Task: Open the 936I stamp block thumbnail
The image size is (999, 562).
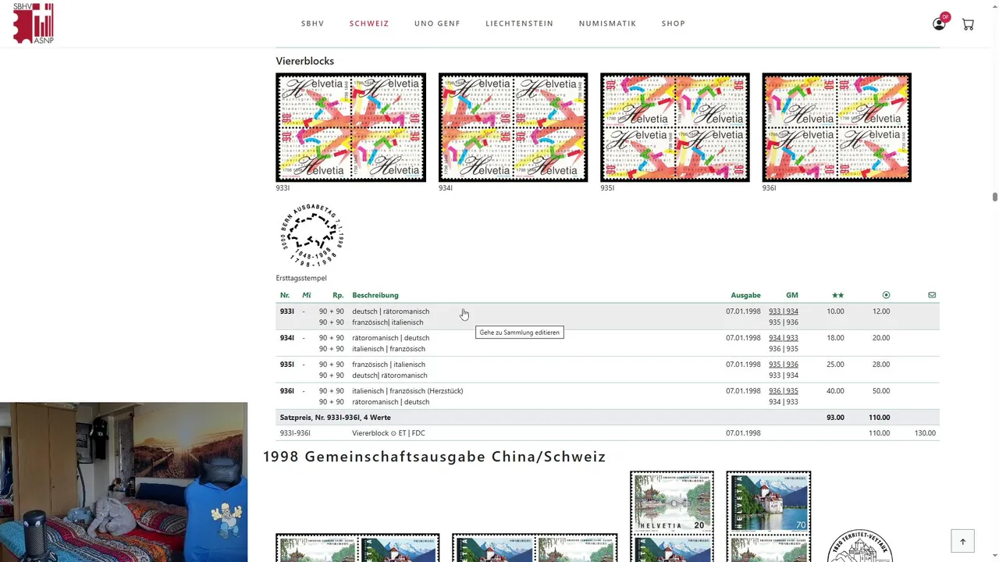Action: coord(837,127)
